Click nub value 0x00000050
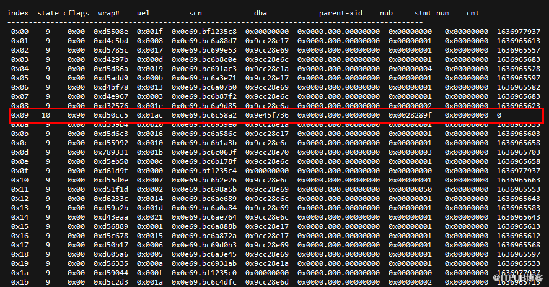The height and width of the screenshot is (287, 549). click(x=410, y=189)
